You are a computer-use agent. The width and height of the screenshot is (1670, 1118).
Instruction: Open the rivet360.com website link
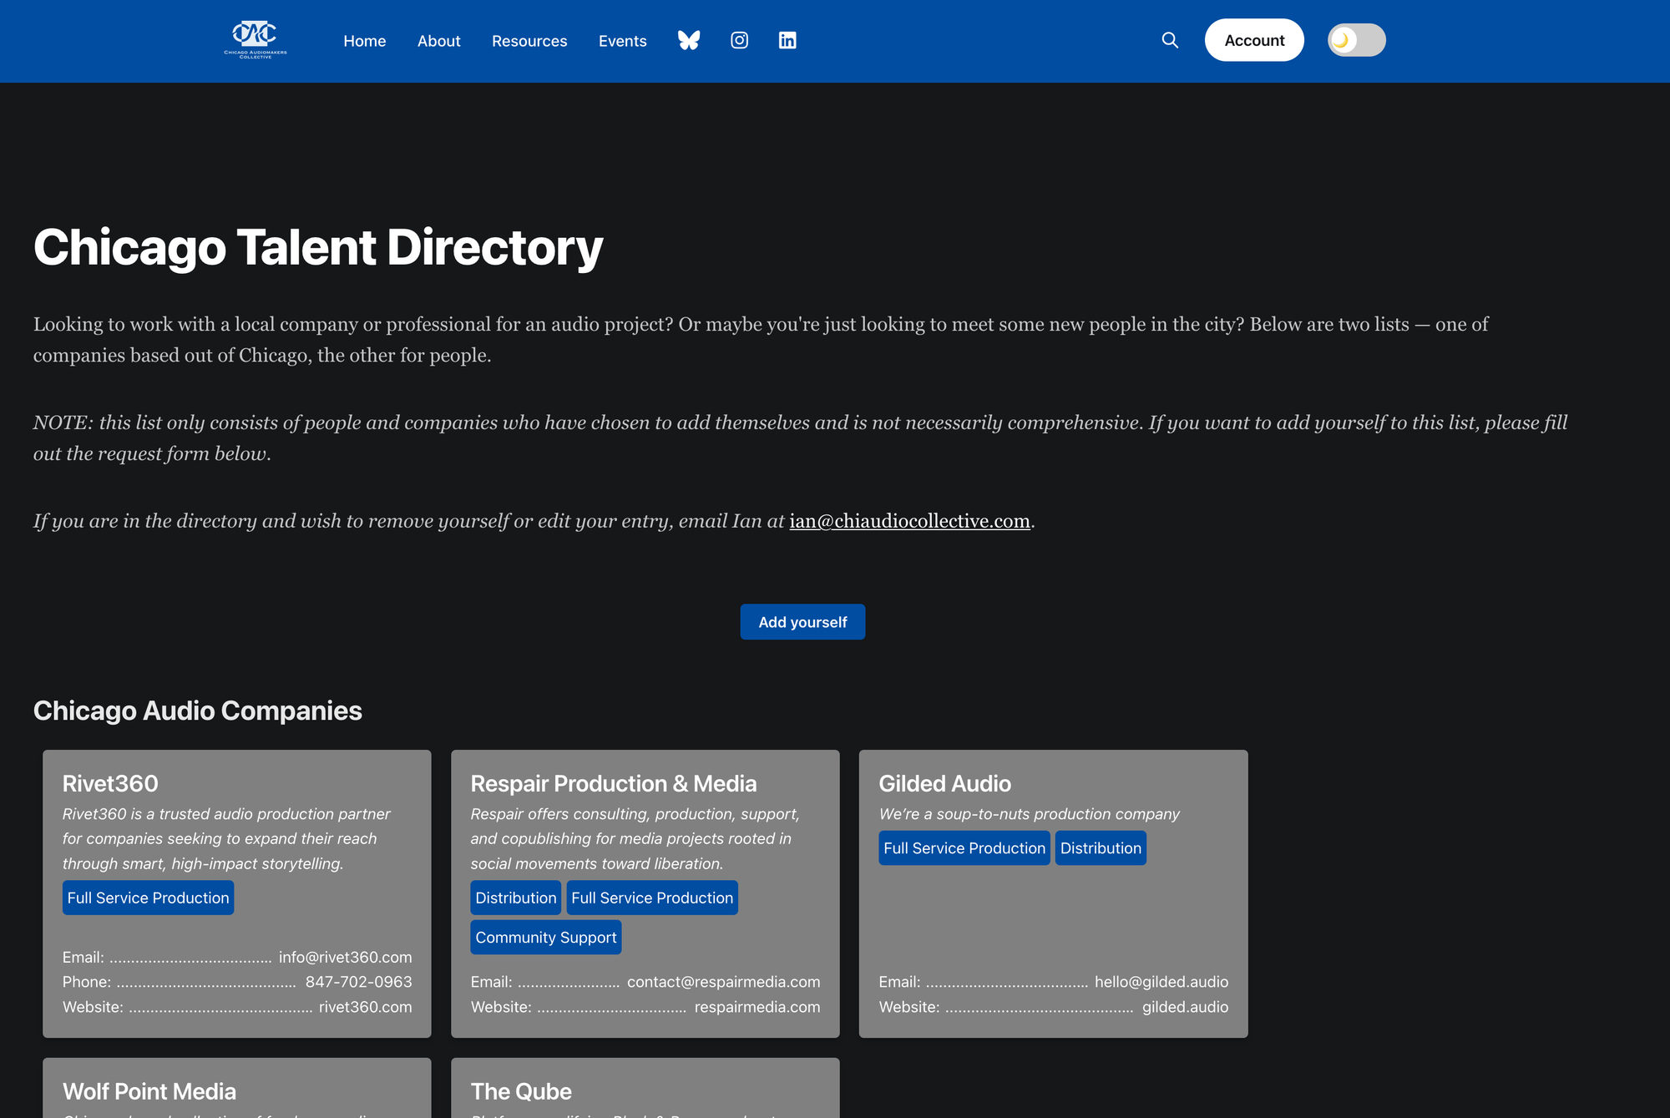pyautogui.click(x=365, y=1007)
